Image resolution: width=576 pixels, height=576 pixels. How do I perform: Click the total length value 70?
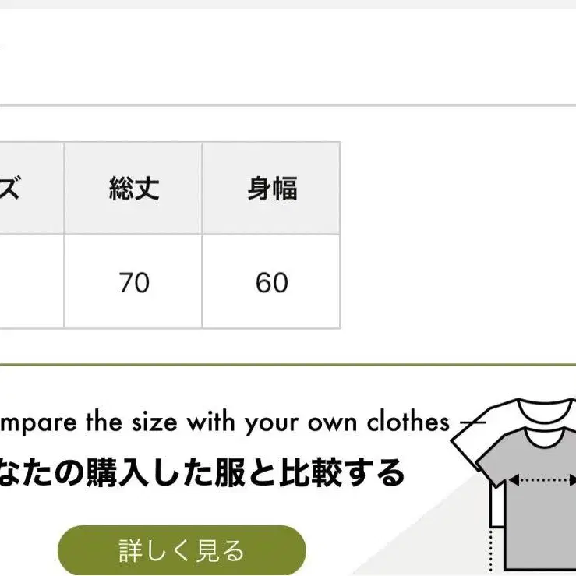click(x=134, y=282)
